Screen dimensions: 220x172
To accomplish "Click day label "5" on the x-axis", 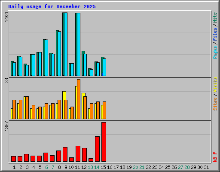I will tap(40, 167).
